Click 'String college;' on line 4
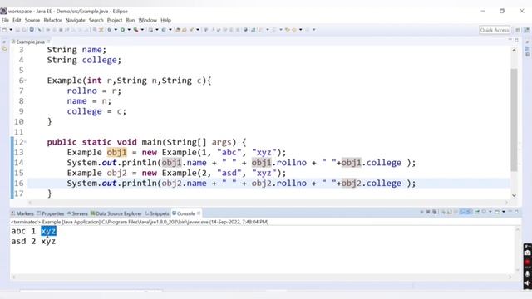532x299 pixels. [x=84, y=60]
